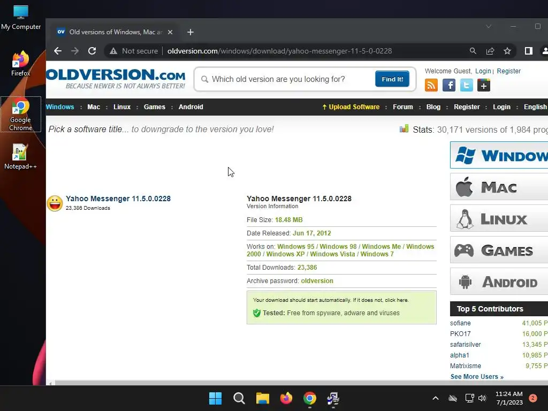Screen dimensions: 548x411
Task: Open contributor safarisilver profile
Action: coord(465,345)
